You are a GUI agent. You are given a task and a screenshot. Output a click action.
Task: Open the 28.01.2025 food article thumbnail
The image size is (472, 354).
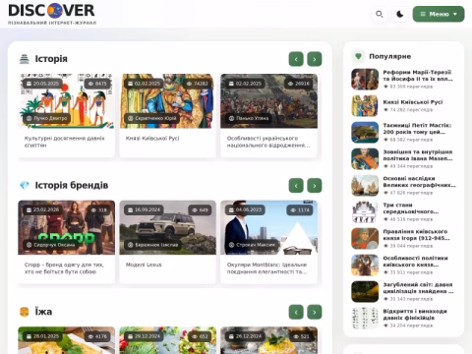pos(66,340)
